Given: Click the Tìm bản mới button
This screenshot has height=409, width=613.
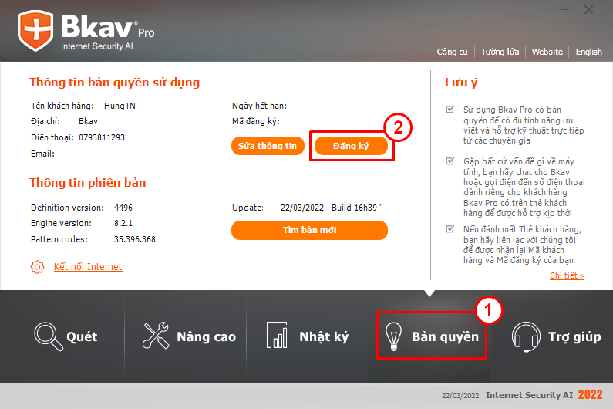Looking at the screenshot, I should pyautogui.click(x=309, y=230).
